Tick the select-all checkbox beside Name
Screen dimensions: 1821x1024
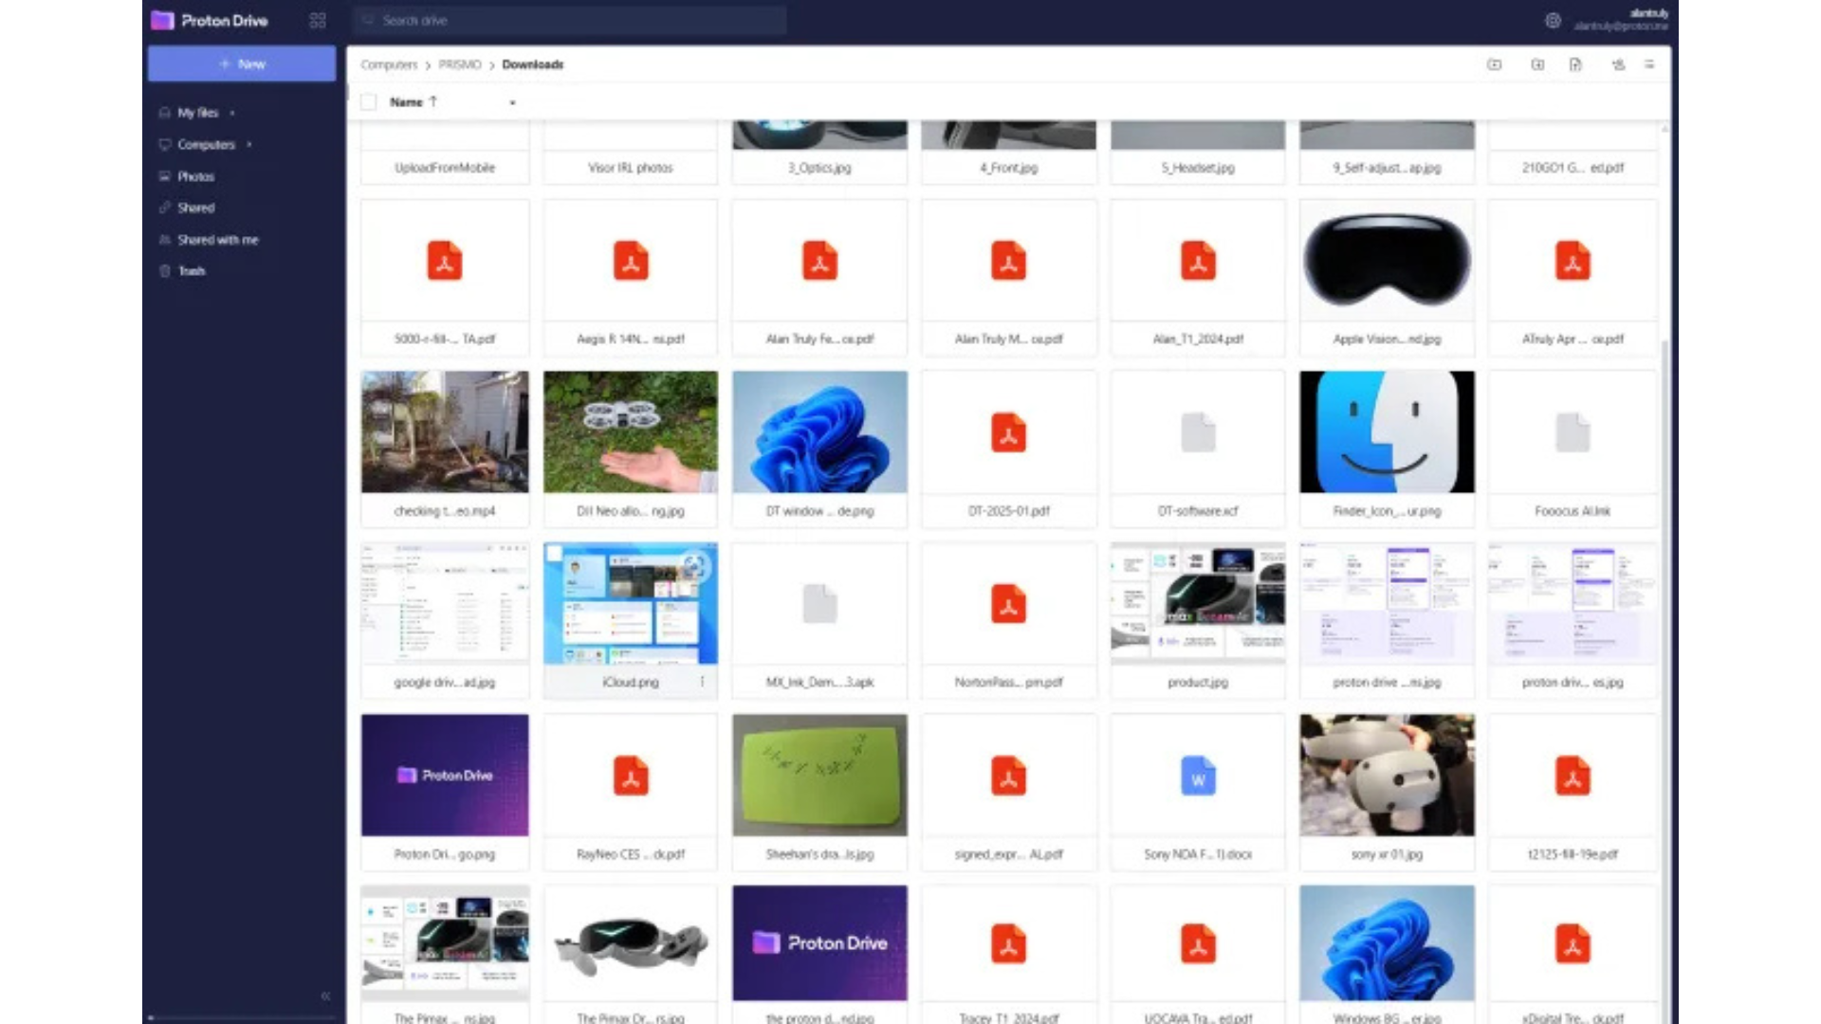pyautogui.click(x=369, y=102)
